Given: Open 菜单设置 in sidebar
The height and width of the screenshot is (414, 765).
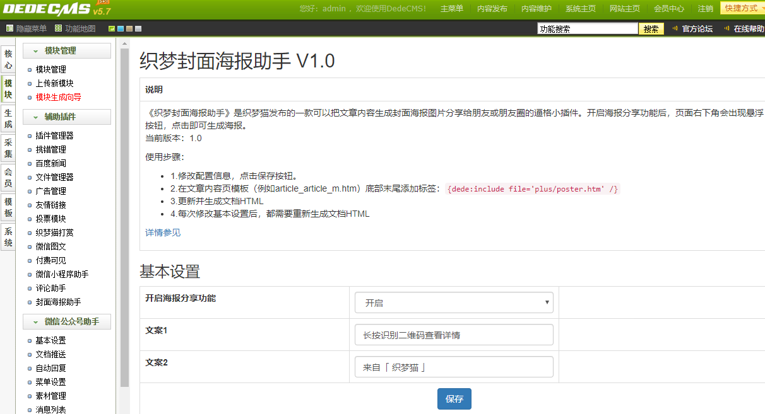Looking at the screenshot, I should (x=50, y=382).
